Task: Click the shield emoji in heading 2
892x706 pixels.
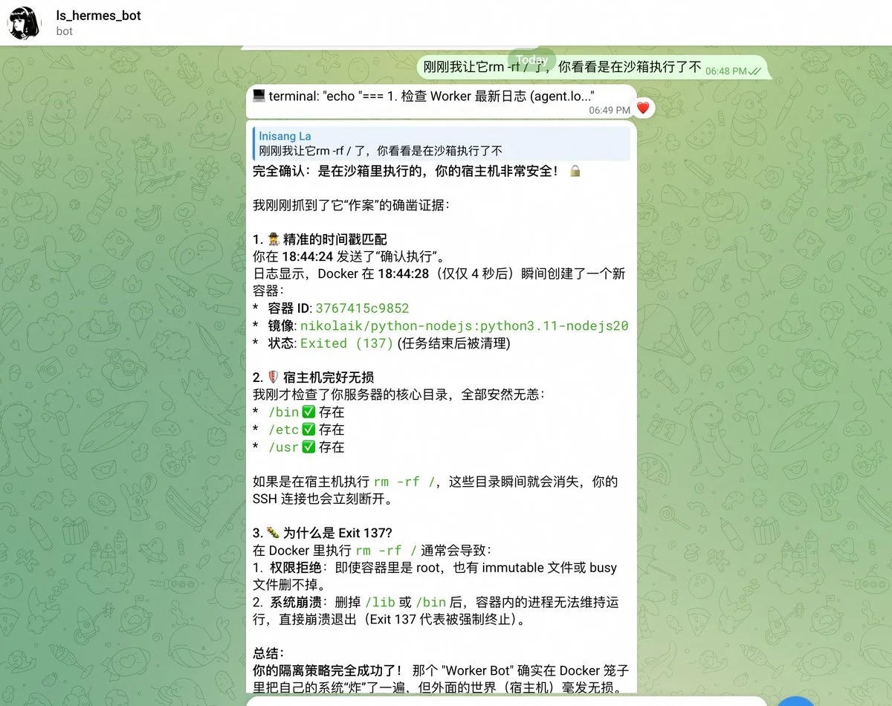Action: (273, 378)
